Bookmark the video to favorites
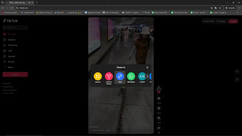The height and width of the screenshot is (136, 242). [159, 118]
